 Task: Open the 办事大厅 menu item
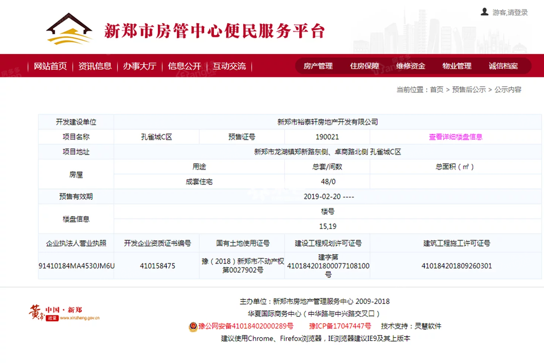click(x=140, y=66)
